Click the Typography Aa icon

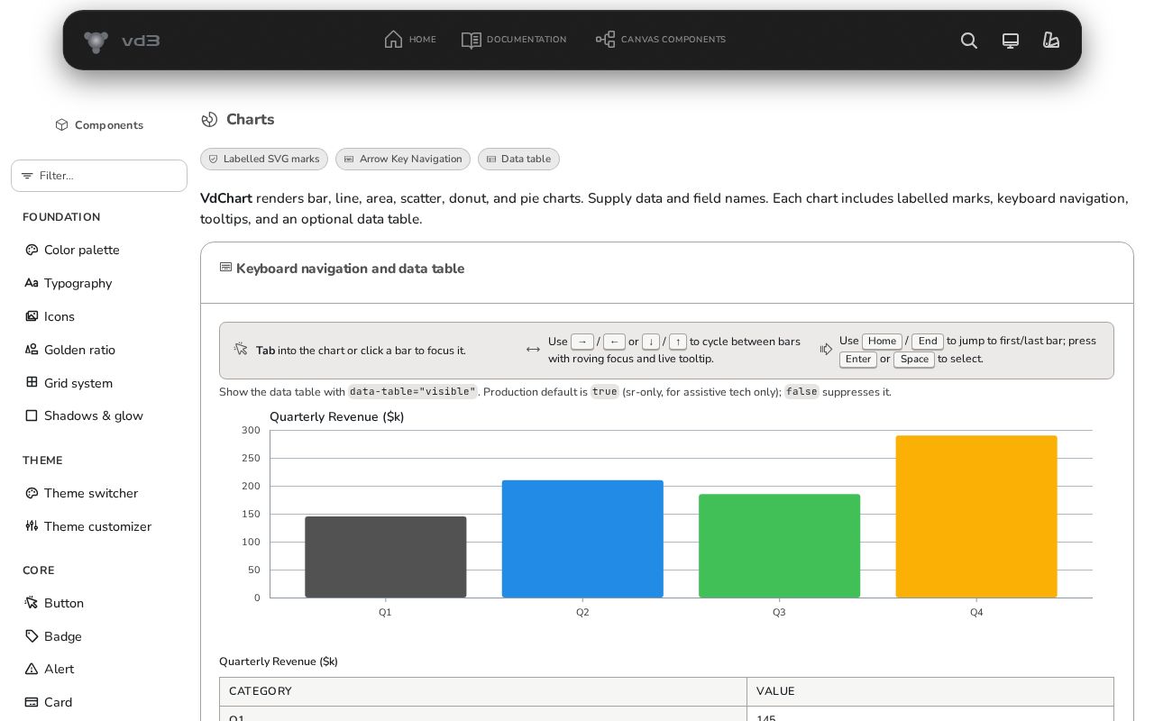point(32,283)
